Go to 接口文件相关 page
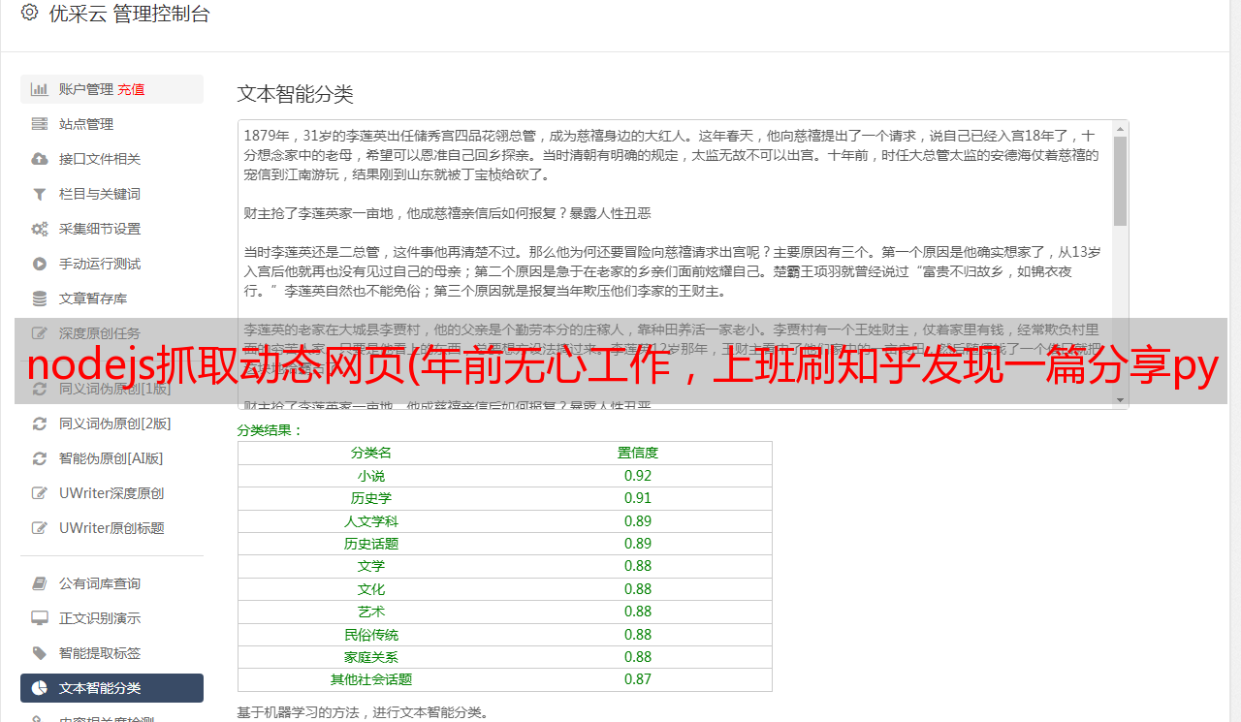This screenshot has width=1241, height=722. tap(111, 159)
